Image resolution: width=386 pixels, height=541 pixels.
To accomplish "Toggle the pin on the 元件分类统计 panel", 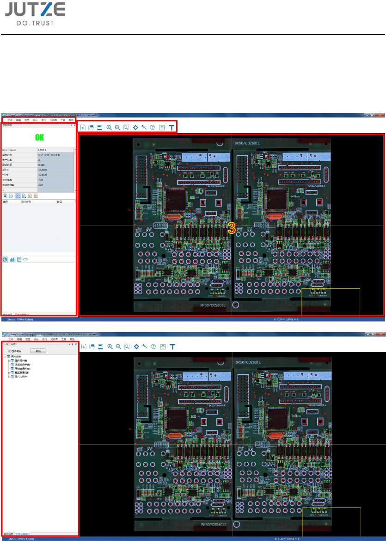I will click(73, 344).
